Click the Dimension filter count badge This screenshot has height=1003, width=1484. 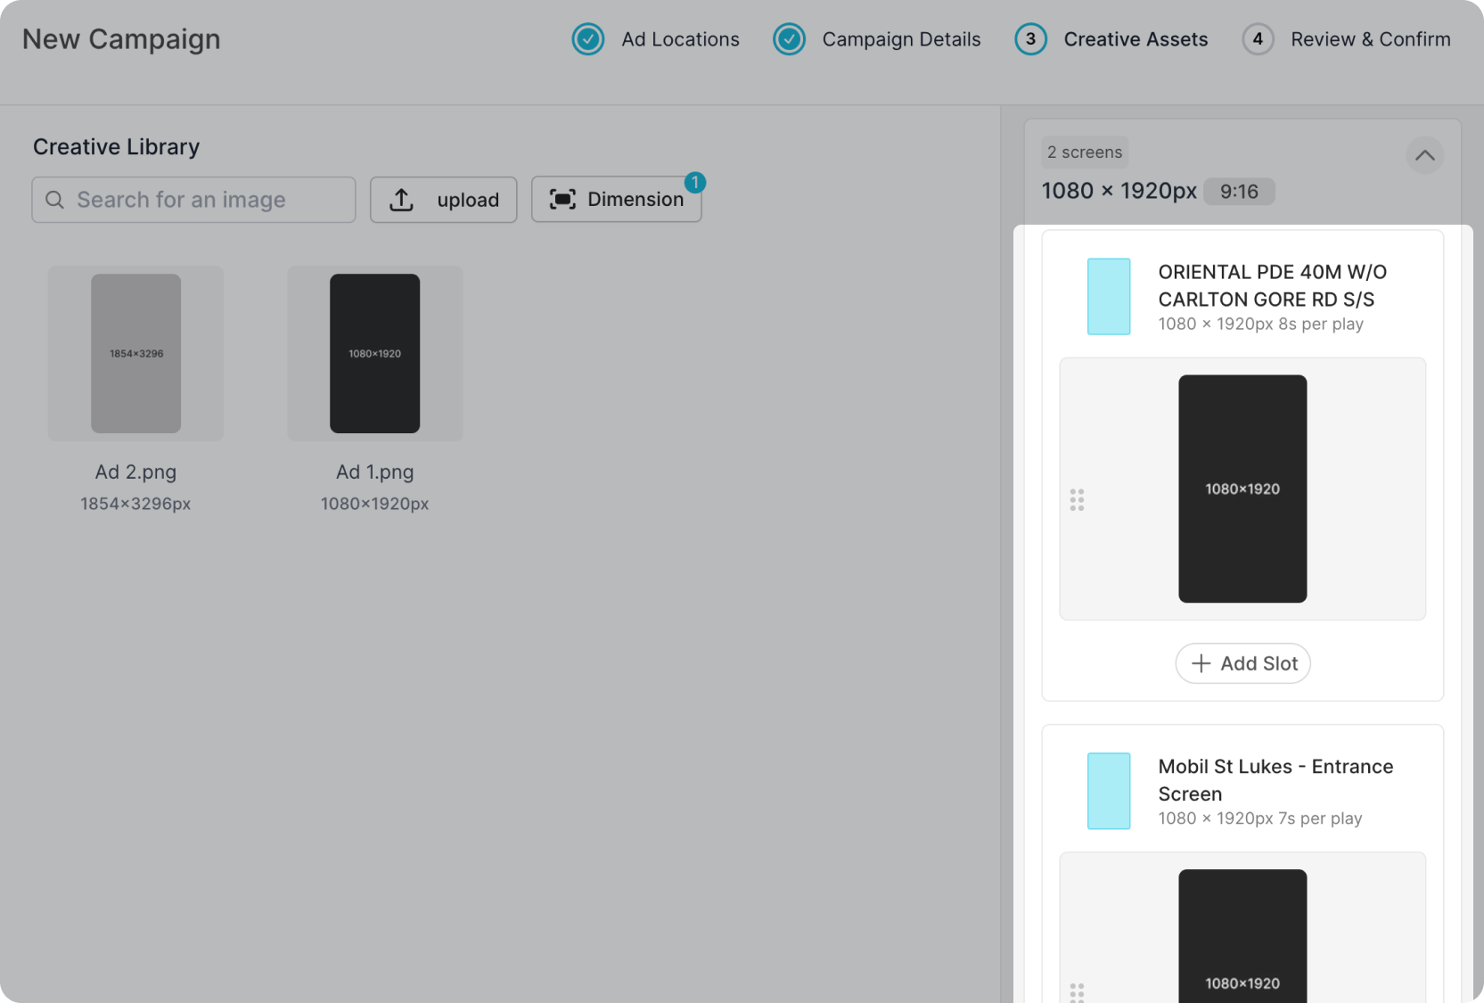coord(695,182)
